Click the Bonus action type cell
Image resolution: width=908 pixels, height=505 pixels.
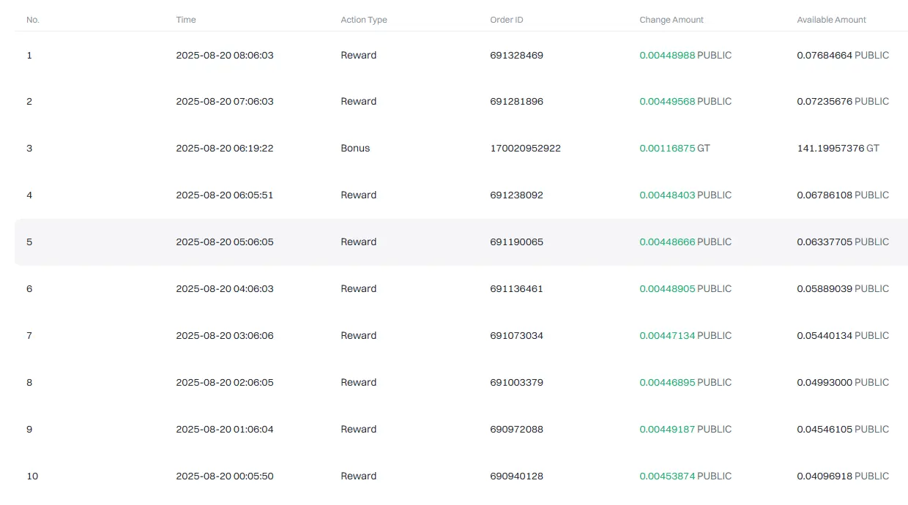pyautogui.click(x=355, y=148)
